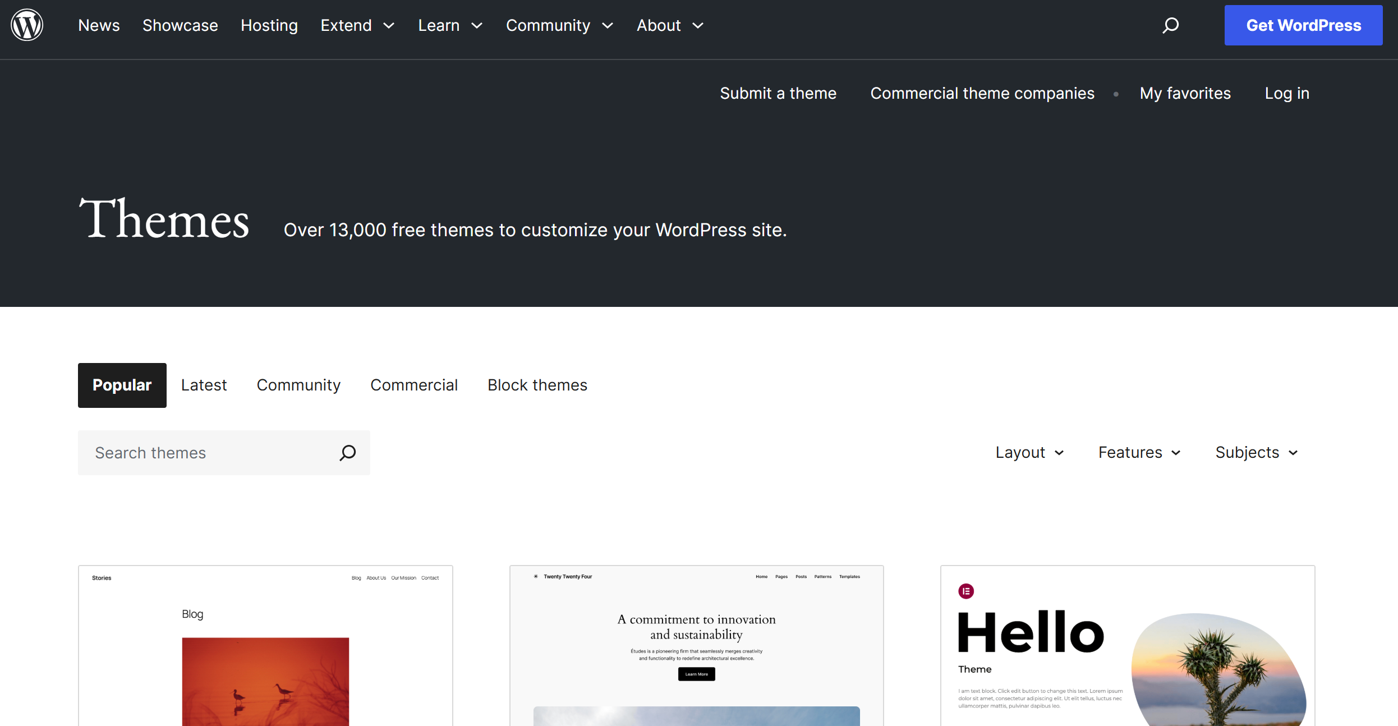
Task: Click the Get WordPress button
Action: (1303, 25)
